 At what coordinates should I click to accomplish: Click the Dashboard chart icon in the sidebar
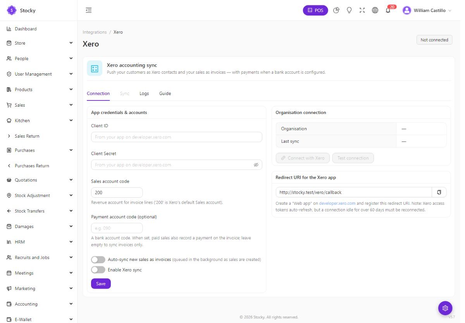pos(9,29)
